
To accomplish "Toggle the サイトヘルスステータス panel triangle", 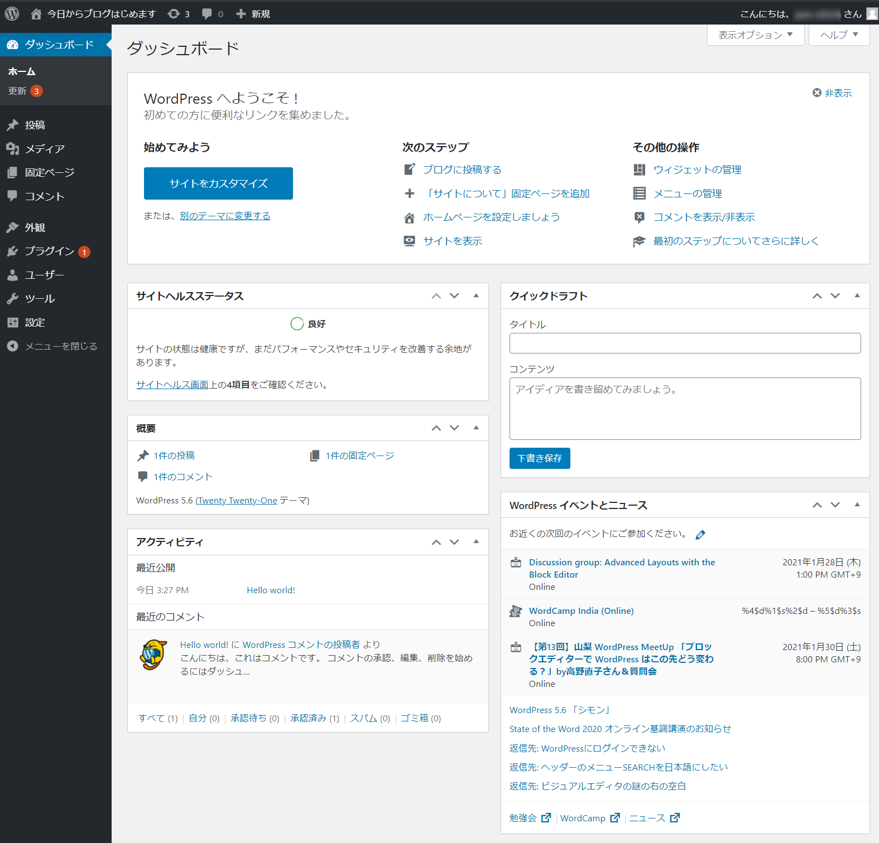I will pos(476,295).
